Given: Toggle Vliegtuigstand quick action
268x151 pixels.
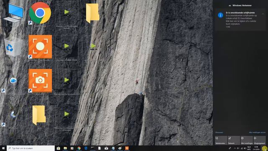Looking at the screenshot, I should pos(260,140).
